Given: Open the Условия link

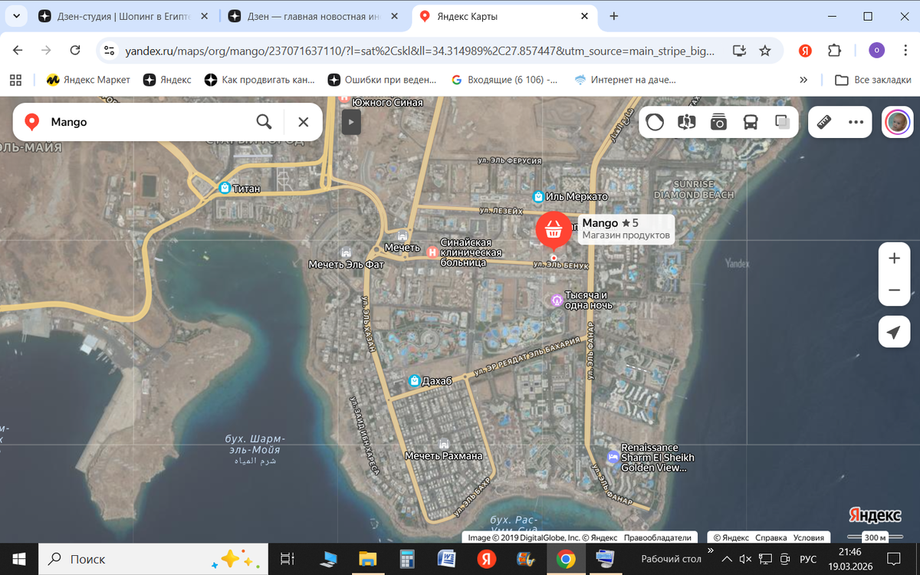Looking at the screenshot, I should 808,537.
